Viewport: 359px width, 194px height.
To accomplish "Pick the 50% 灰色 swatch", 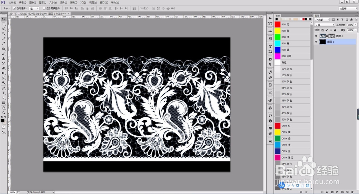I will [x=278, y=119].
